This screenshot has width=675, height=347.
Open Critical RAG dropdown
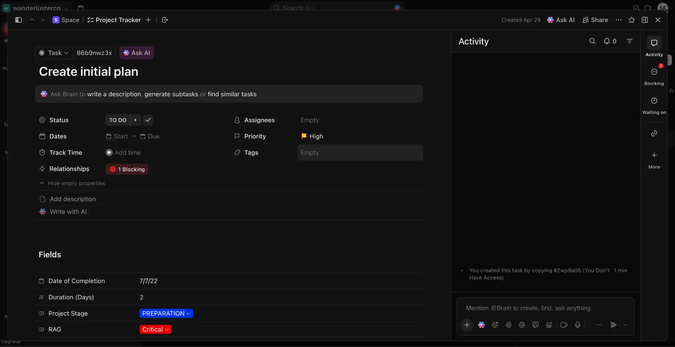pos(155,329)
